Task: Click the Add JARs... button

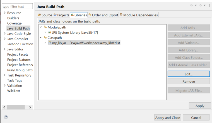Action: 189,28
